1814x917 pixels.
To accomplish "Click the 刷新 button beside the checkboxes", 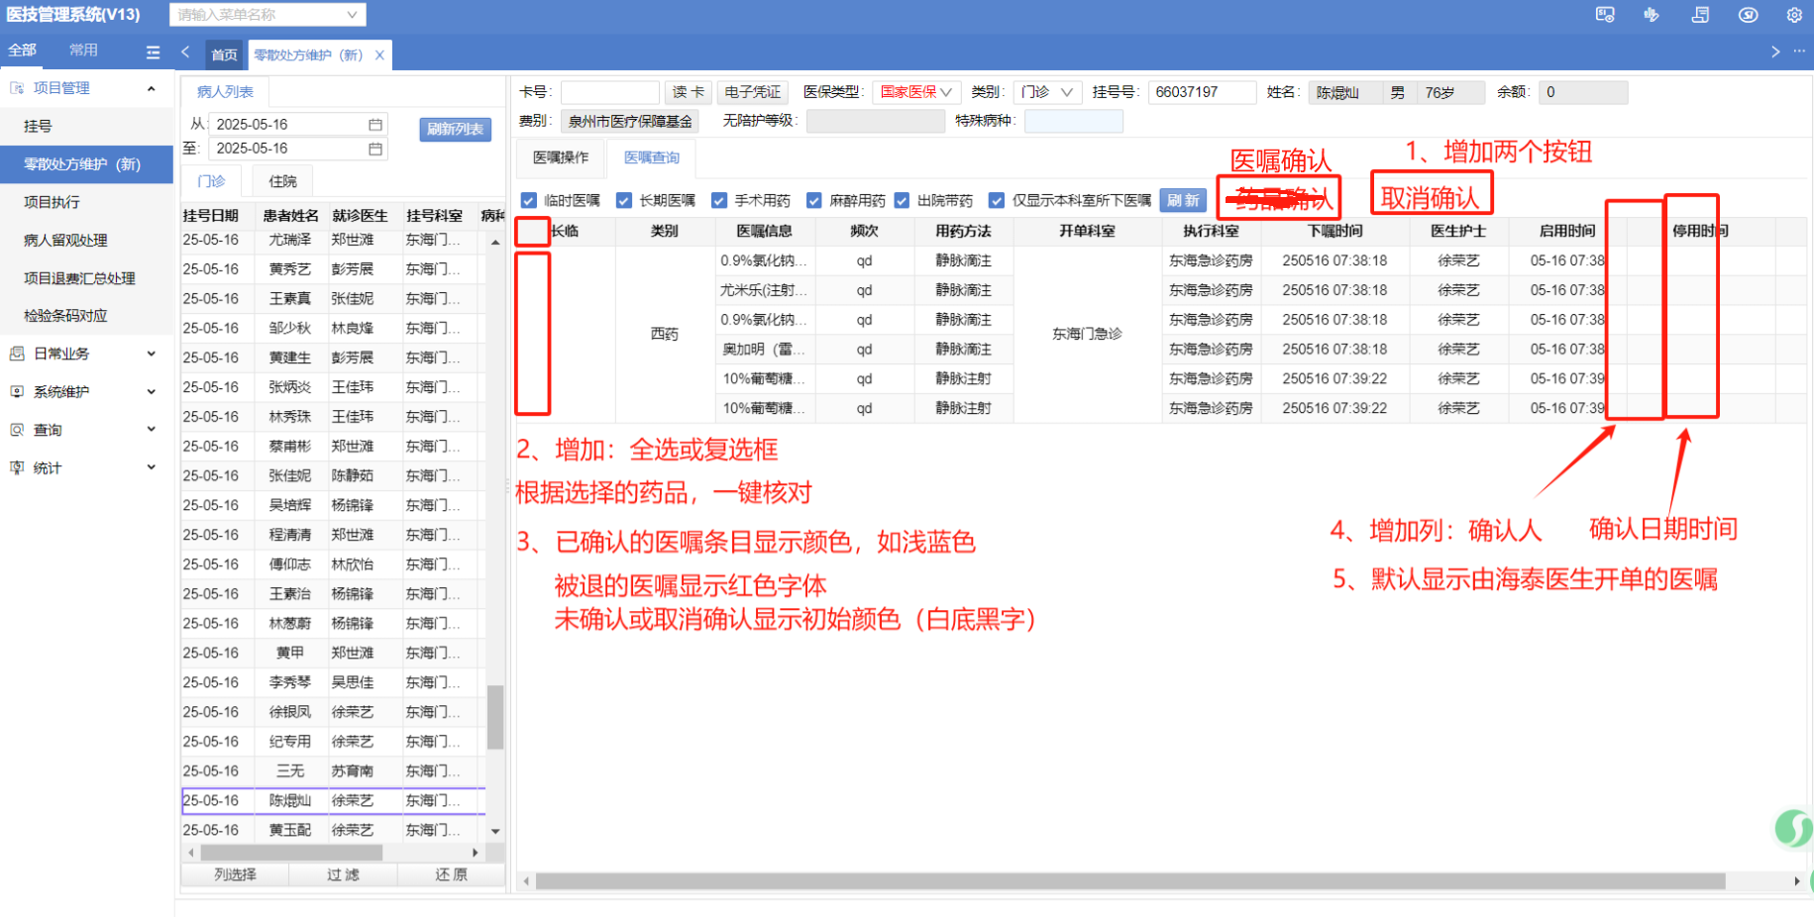I will point(1183,200).
